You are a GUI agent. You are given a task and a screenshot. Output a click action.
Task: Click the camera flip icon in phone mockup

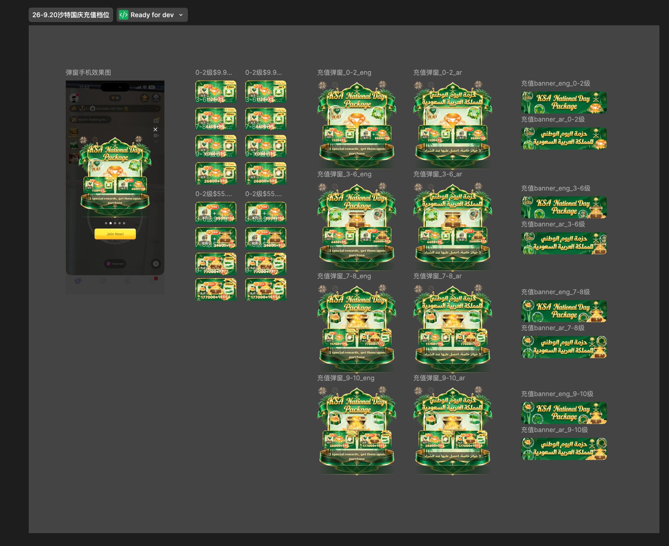156,120
